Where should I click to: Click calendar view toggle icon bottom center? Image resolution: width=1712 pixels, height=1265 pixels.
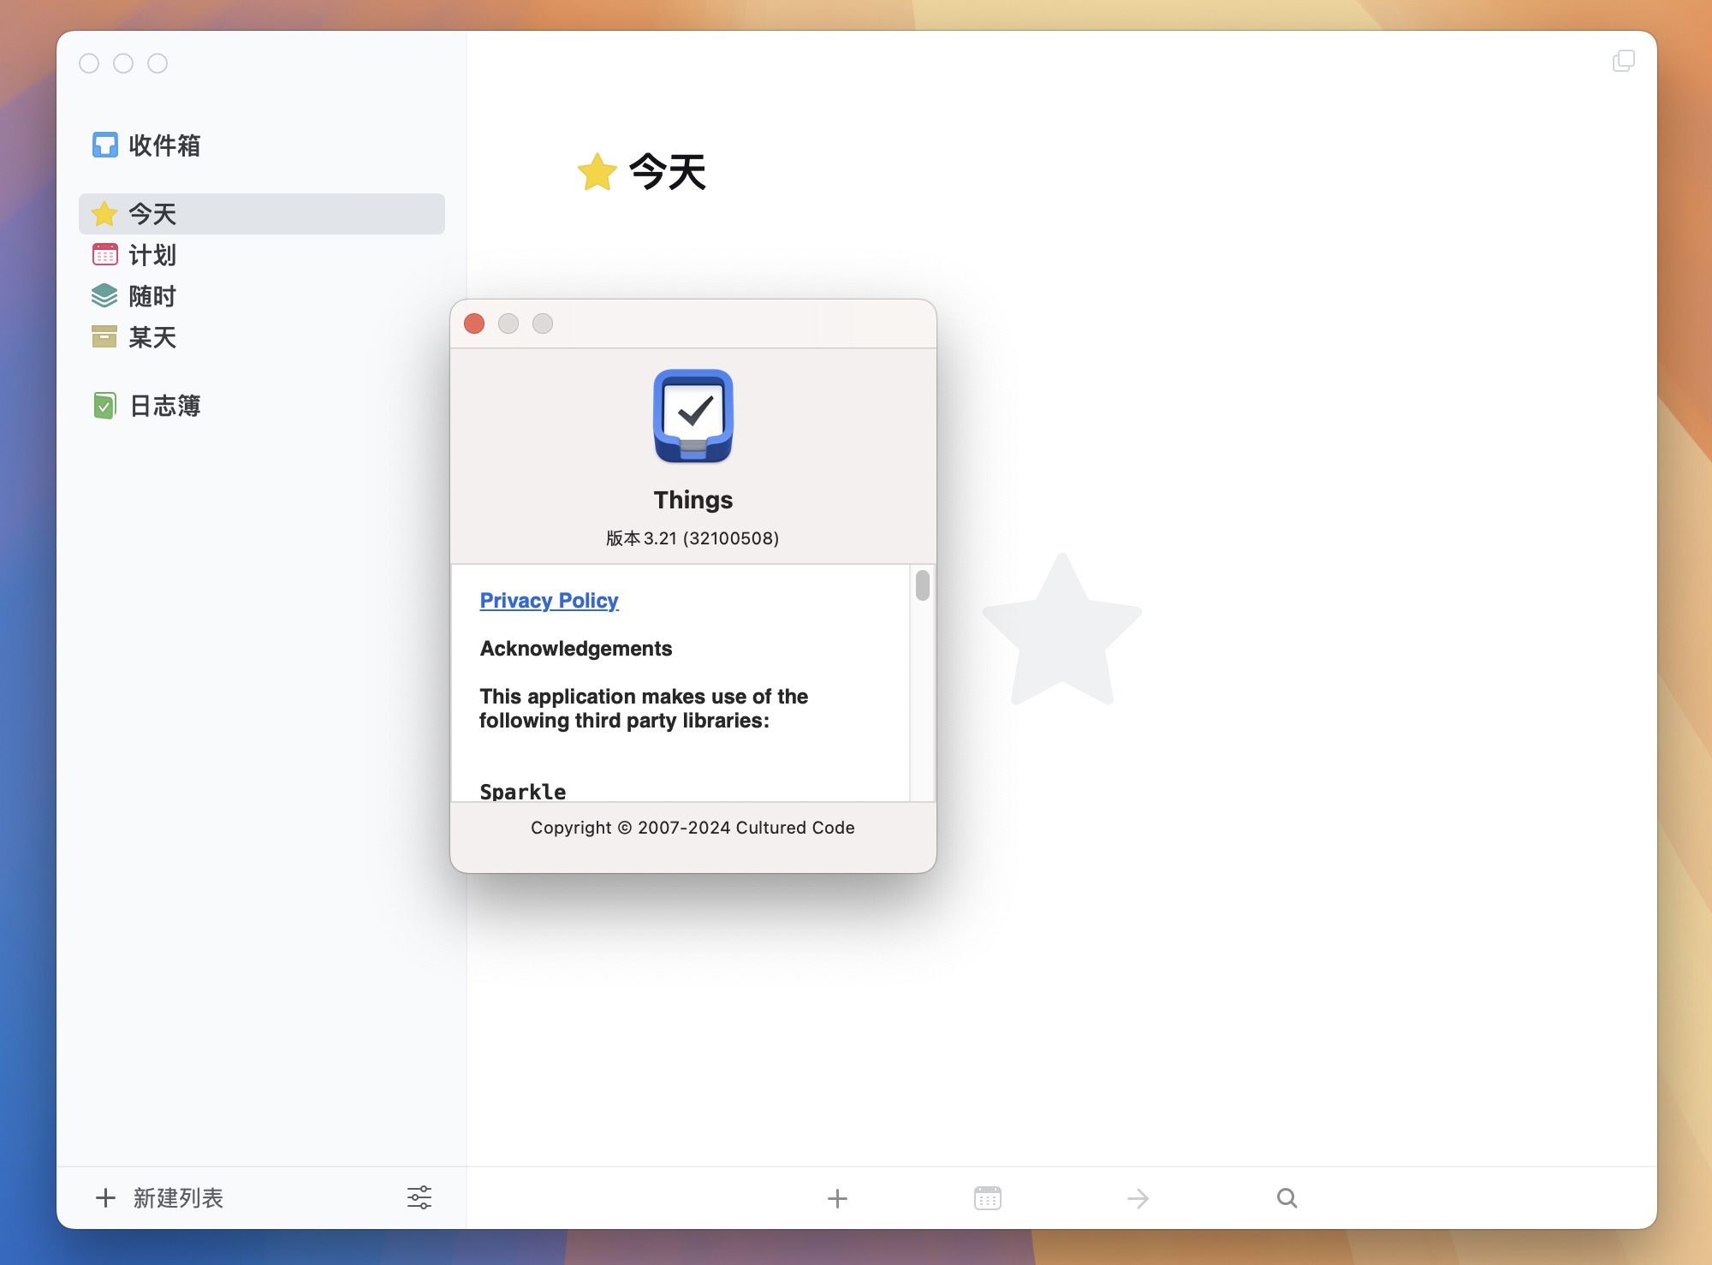tap(988, 1196)
